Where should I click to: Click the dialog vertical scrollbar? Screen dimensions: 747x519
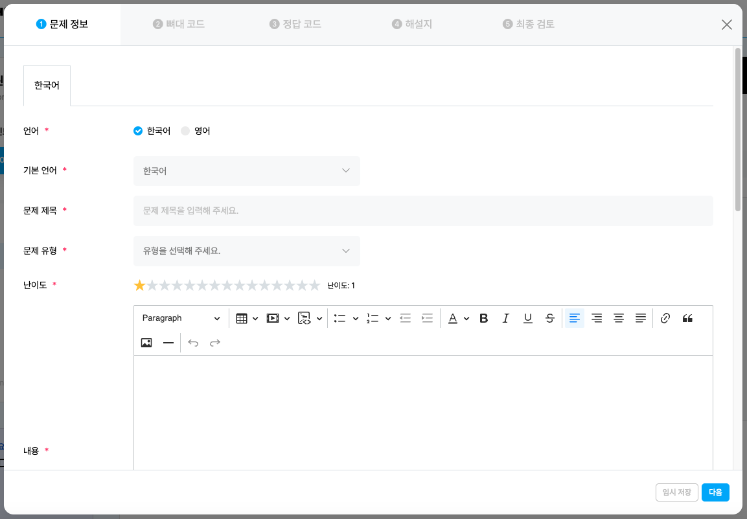738,129
